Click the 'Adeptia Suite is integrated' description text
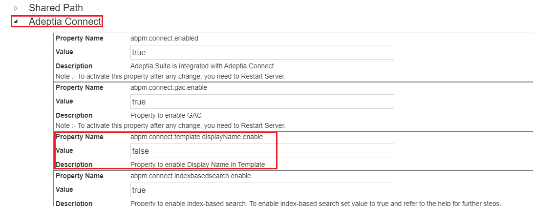Screen dimensions: 533x206 click(202, 66)
